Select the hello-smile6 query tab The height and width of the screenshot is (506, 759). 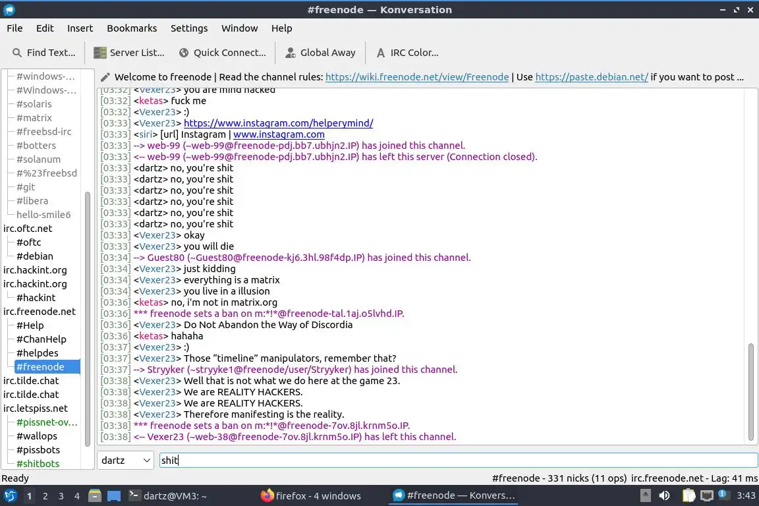click(x=43, y=215)
